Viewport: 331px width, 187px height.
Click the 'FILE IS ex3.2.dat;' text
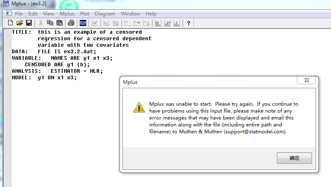[x=67, y=52]
